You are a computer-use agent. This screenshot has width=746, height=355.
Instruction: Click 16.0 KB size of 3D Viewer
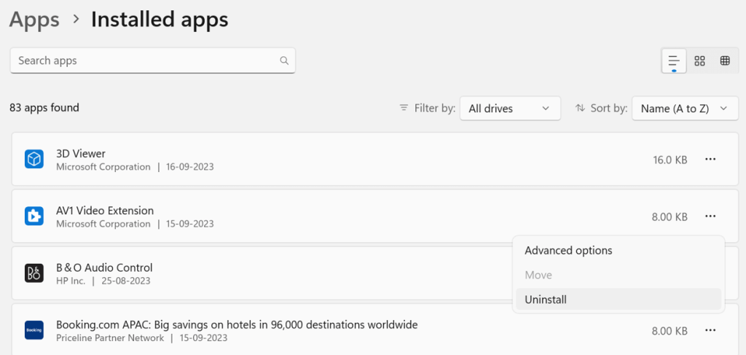tap(670, 160)
